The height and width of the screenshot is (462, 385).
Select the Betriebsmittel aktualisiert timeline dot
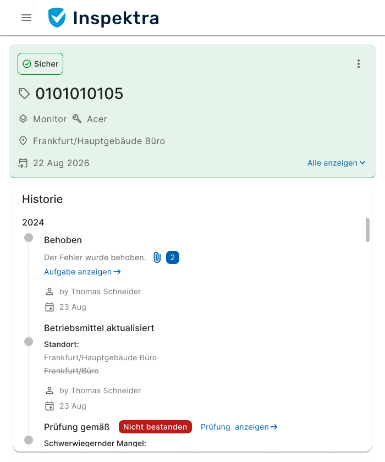point(29,342)
